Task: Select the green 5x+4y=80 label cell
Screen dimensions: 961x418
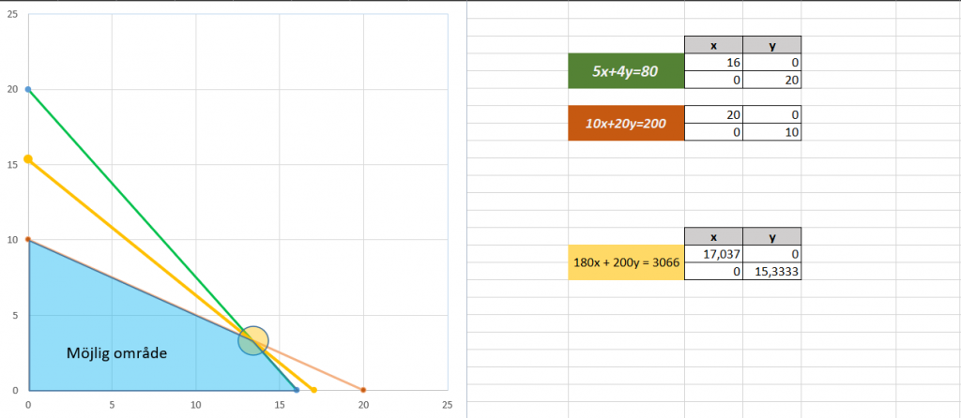Action: 626,71
